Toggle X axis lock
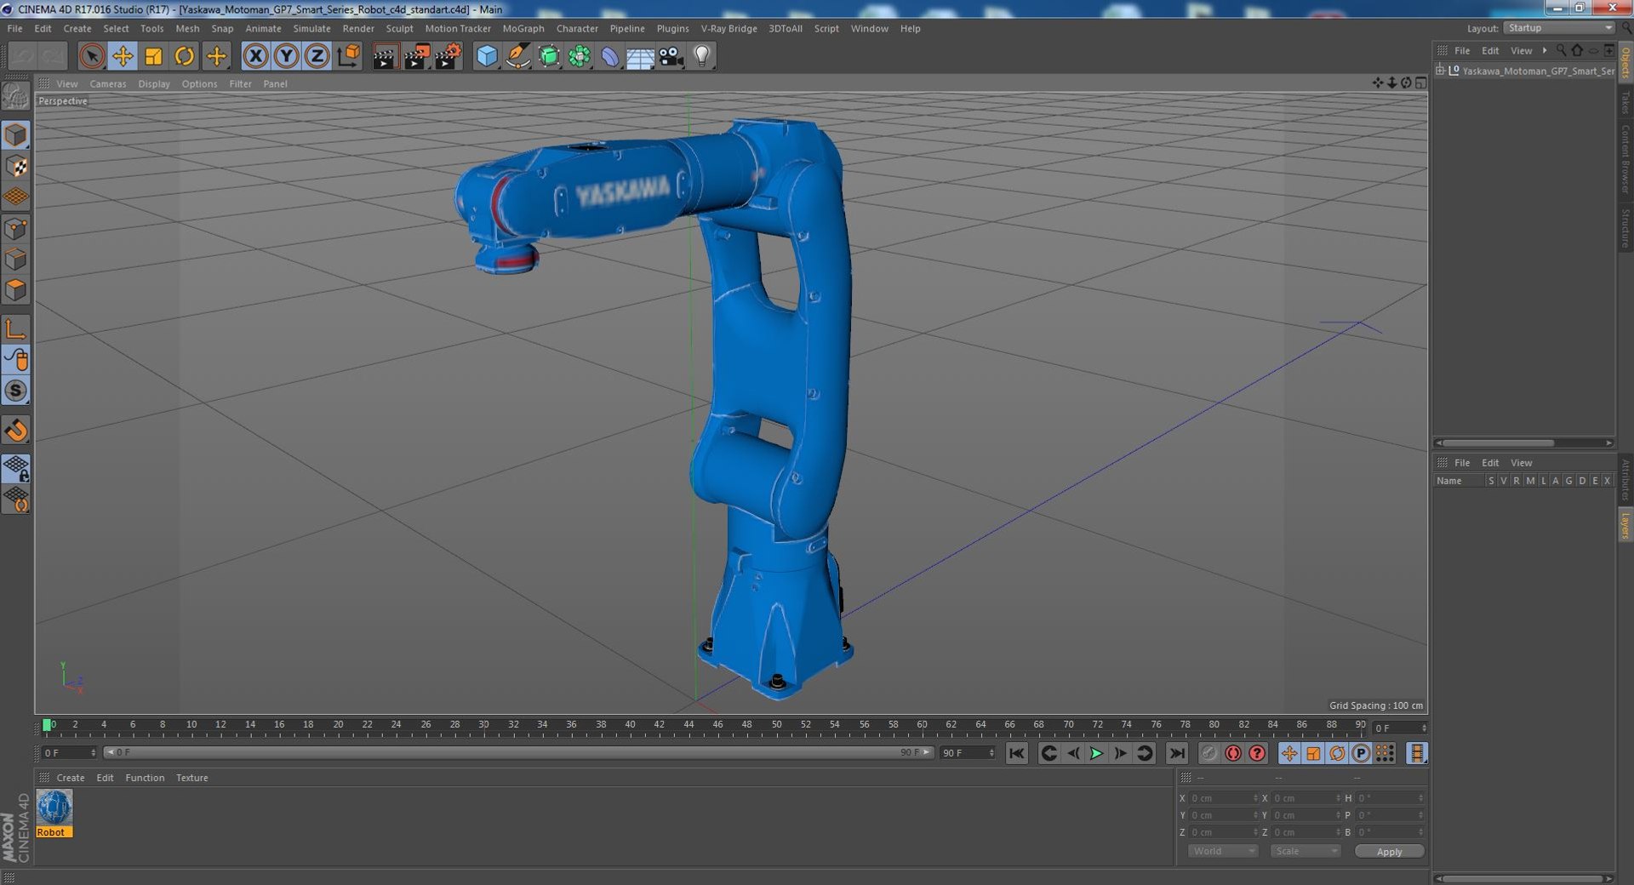This screenshot has height=885, width=1634. (255, 57)
